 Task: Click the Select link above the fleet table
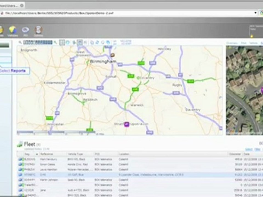pyautogui.click(x=249, y=149)
